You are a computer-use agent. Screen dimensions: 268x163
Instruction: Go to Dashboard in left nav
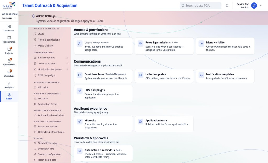[x=9, y=28]
